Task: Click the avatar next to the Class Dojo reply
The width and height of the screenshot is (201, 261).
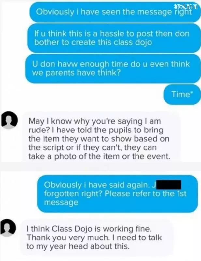Action: (x=8, y=228)
